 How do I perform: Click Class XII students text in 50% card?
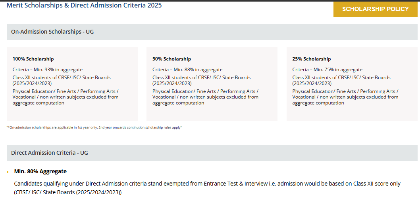tap(201, 80)
